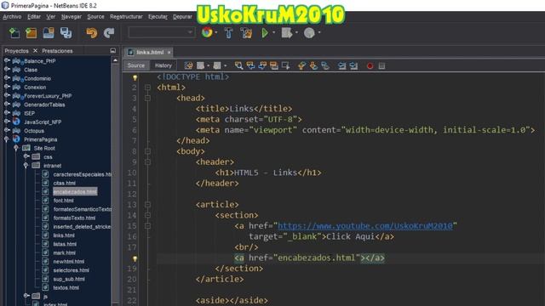Switch to the Prestaciones tab
Screen dimensions: 545x306
(57, 51)
